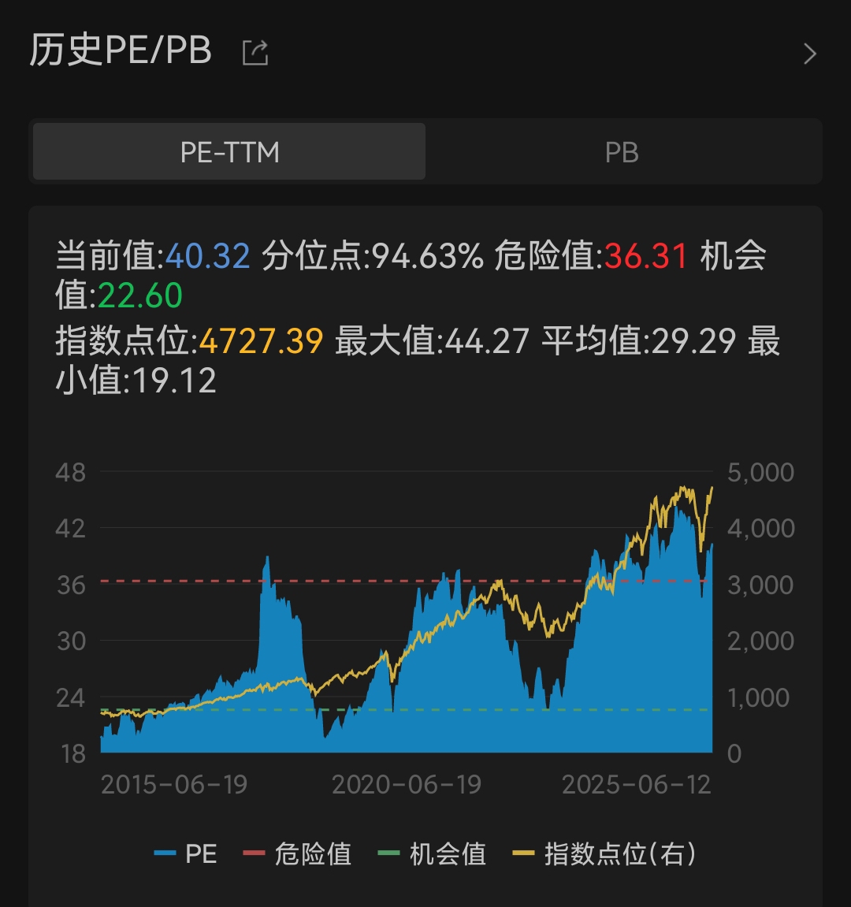The height and width of the screenshot is (907, 851).
Task: Click the percentile value 94.63%
Action: coord(427,255)
